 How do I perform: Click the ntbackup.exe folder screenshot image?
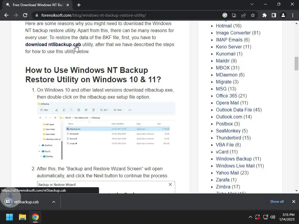[106, 131]
